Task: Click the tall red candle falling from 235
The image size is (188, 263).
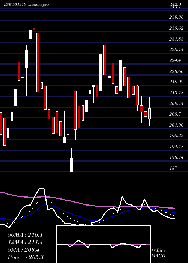Action: pyautogui.click(x=38, y=62)
